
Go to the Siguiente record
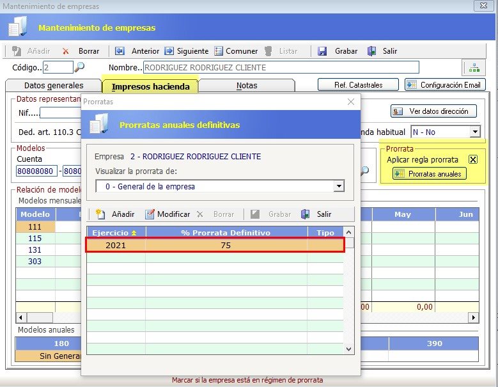tap(186, 51)
